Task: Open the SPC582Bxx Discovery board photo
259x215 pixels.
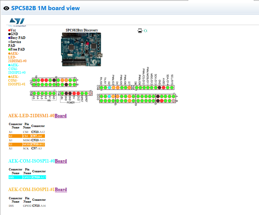Action: click(82, 49)
